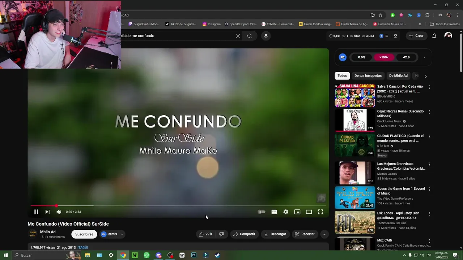
Task: Show more filter chips arrow
Action: (426, 76)
